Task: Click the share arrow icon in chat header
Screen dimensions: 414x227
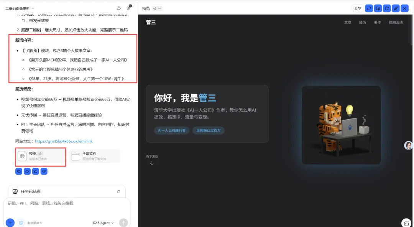Action: (x=119, y=8)
